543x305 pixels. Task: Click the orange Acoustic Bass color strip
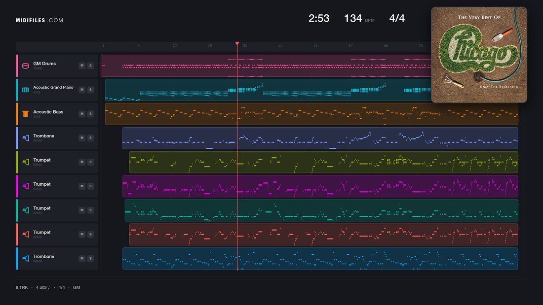(17, 114)
